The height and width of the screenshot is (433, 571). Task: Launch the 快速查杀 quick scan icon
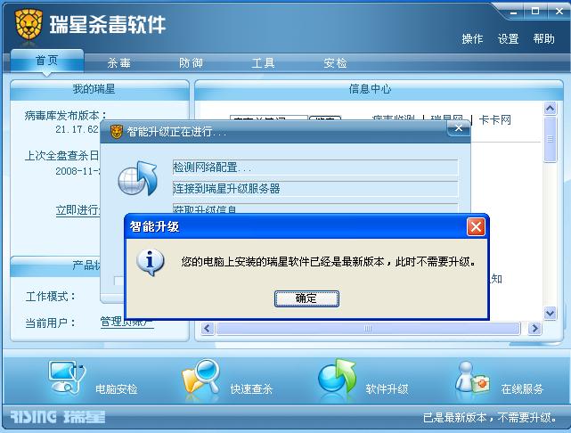coord(201,377)
